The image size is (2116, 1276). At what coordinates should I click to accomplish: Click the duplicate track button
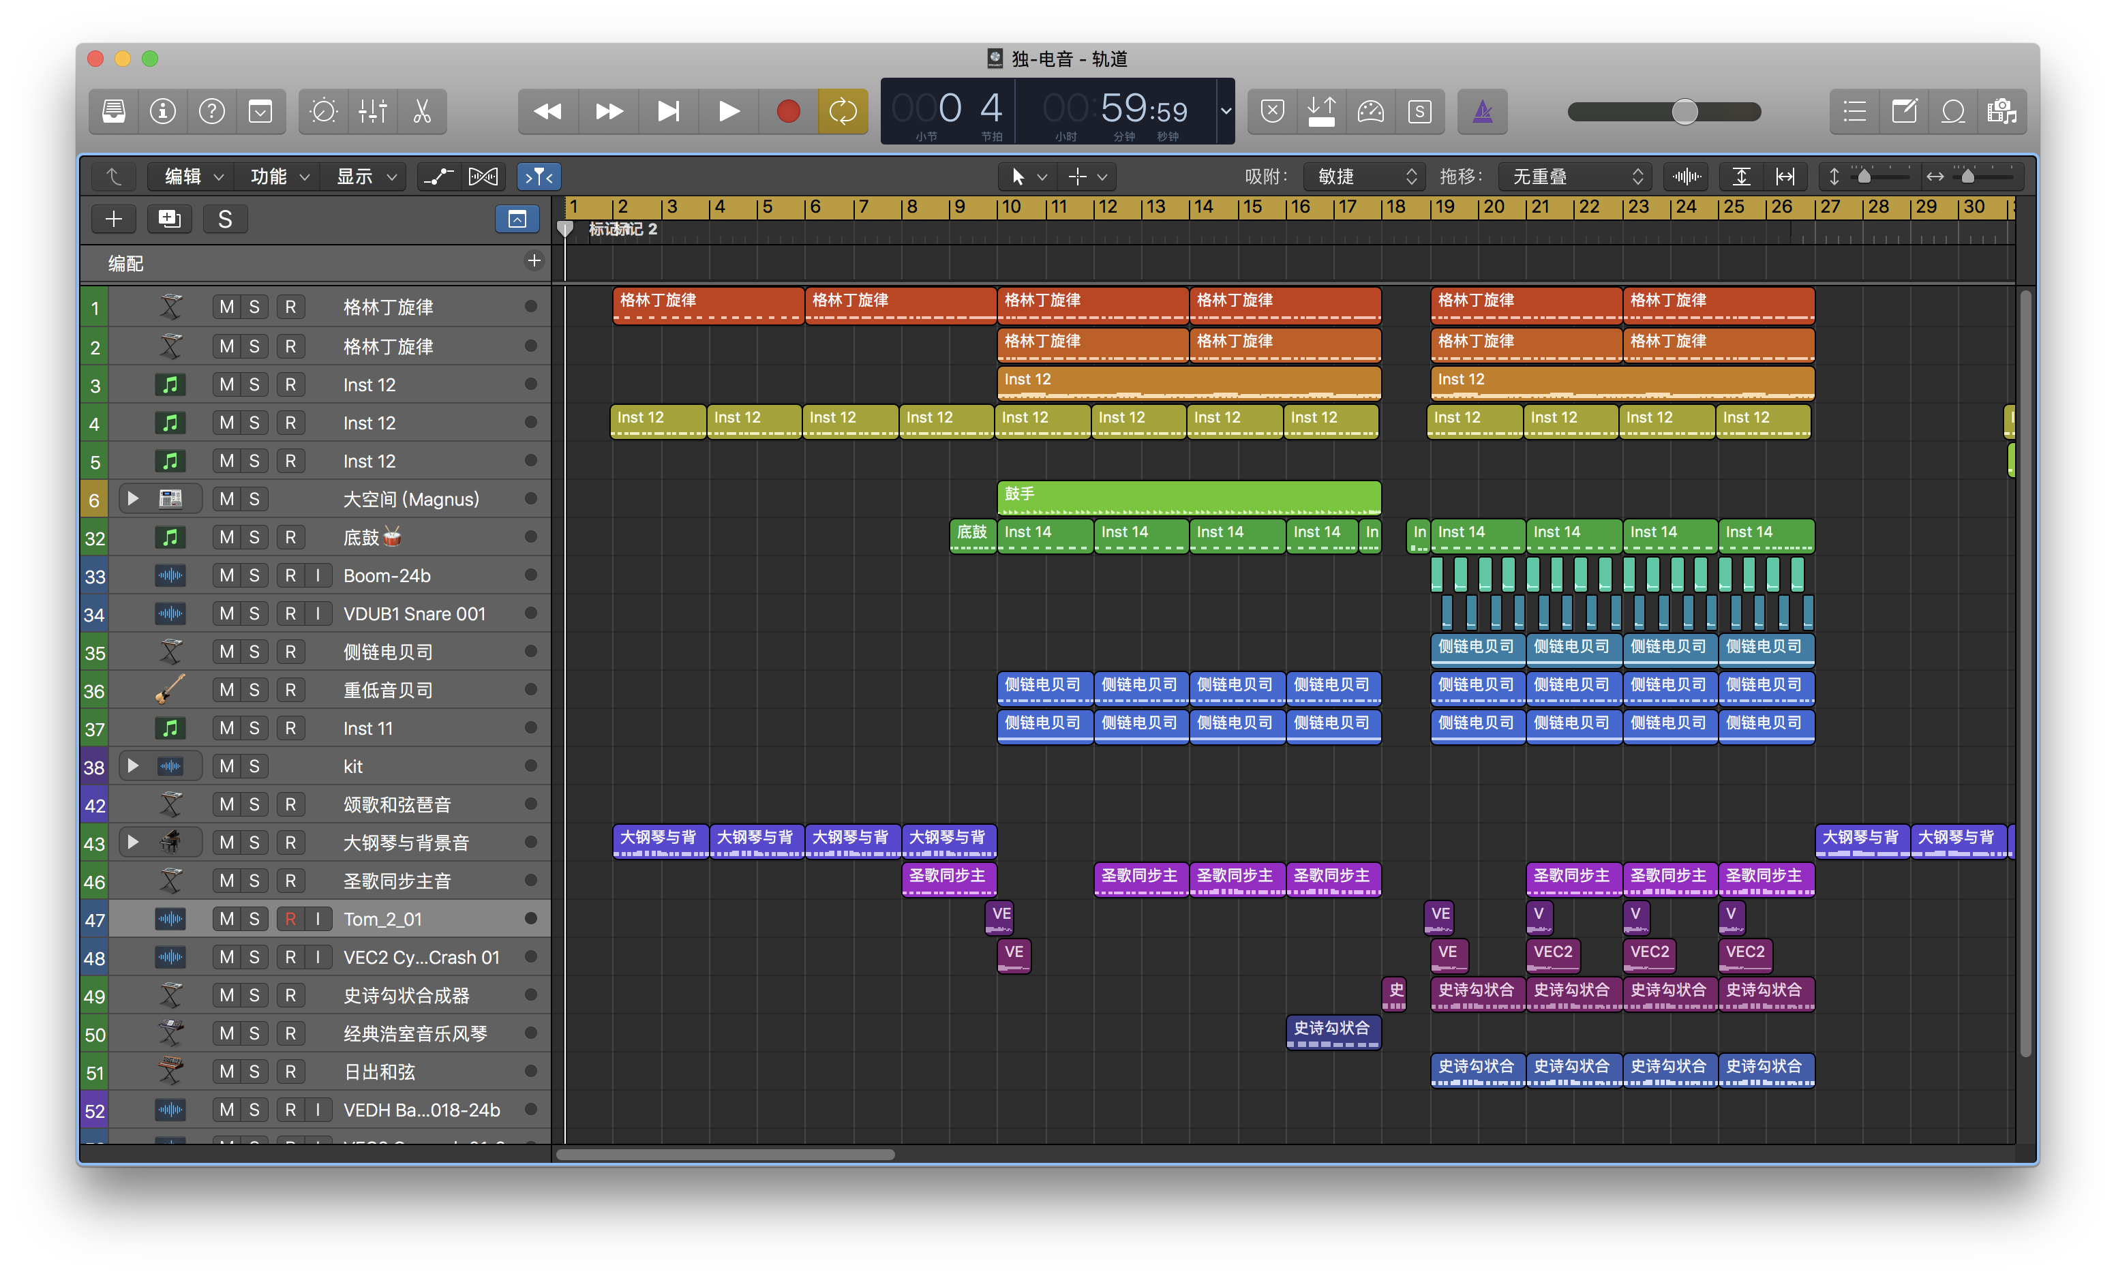[x=169, y=219]
